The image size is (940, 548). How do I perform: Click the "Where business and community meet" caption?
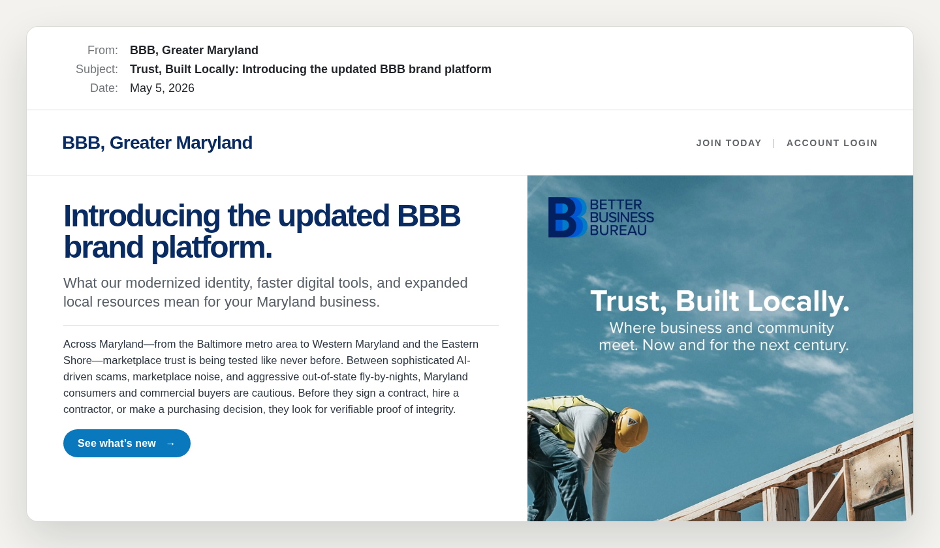(x=723, y=337)
